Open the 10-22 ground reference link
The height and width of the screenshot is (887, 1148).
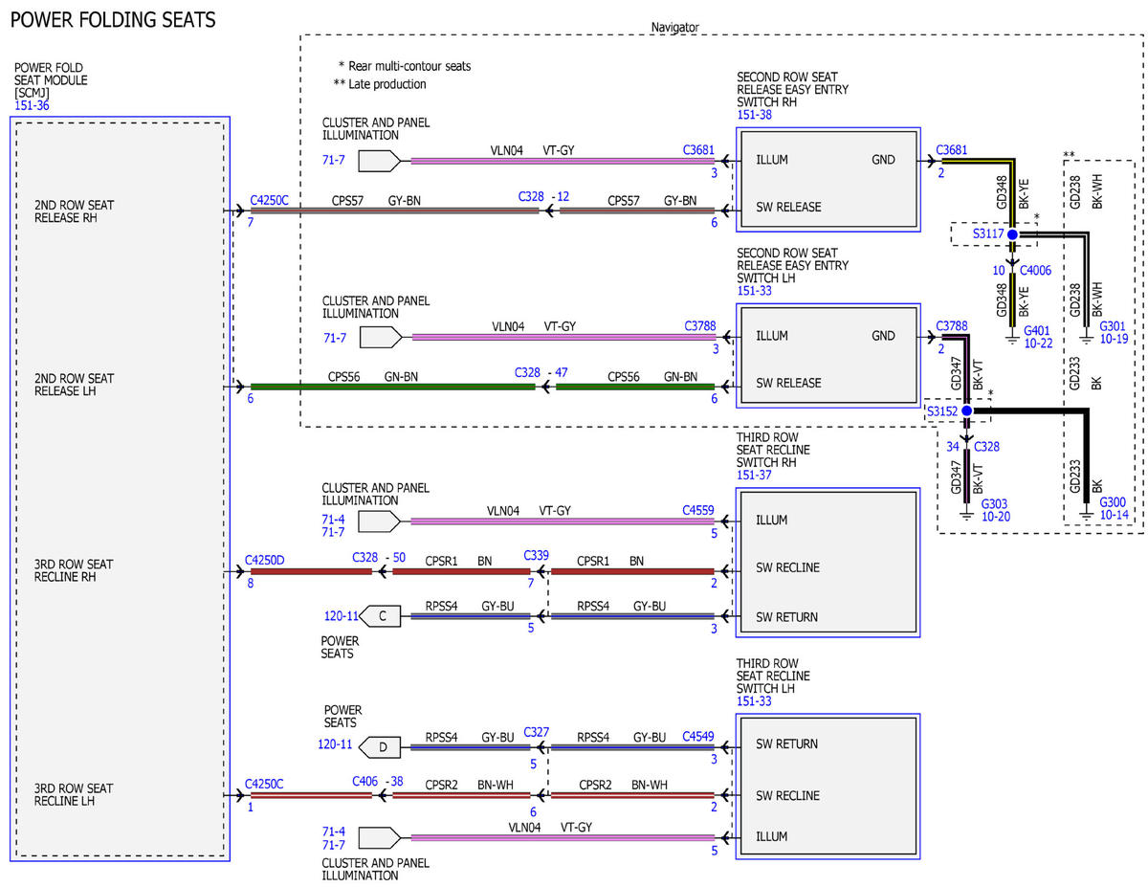1038,343
